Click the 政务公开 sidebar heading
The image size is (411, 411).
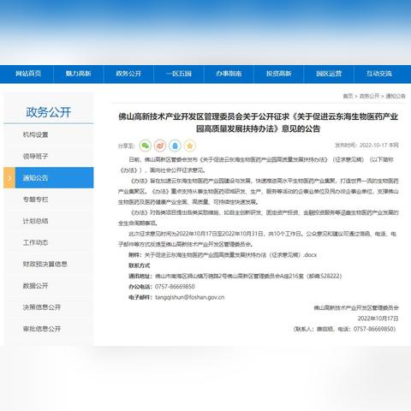tap(49, 112)
